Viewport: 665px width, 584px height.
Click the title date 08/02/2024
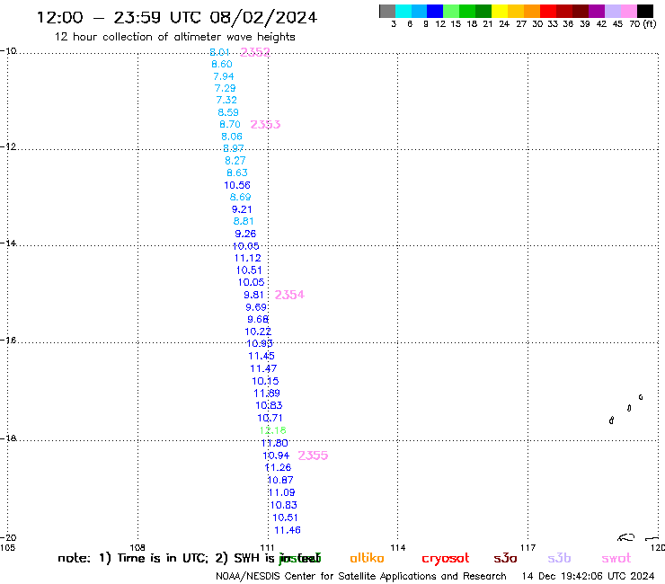[263, 17]
